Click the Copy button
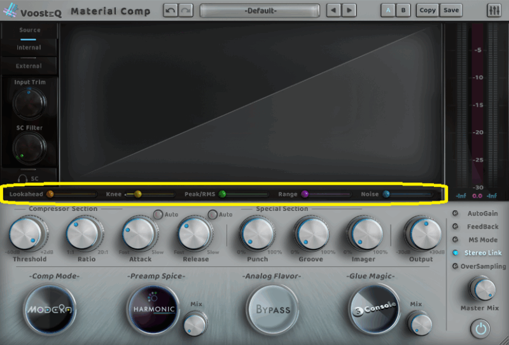The height and width of the screenshot is (345, 509). pyautogui.click(x=428, y=10)
